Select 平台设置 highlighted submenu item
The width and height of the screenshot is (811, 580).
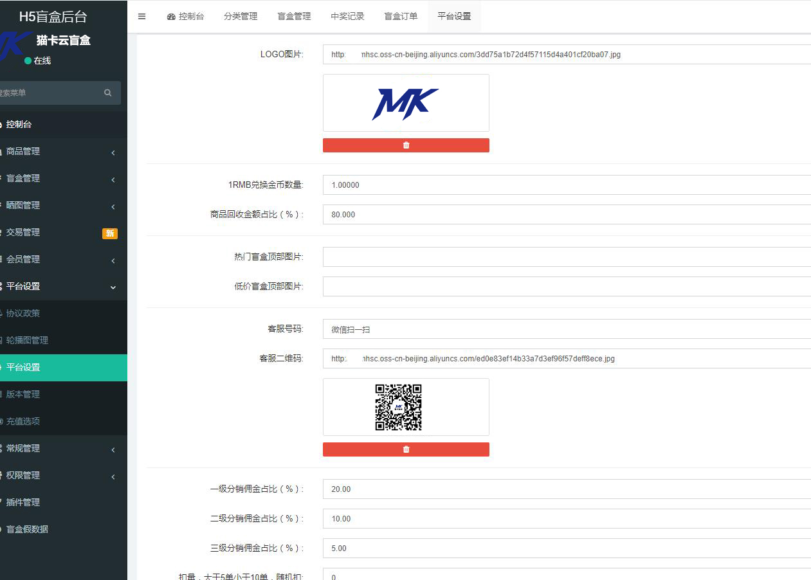[64, 368]
